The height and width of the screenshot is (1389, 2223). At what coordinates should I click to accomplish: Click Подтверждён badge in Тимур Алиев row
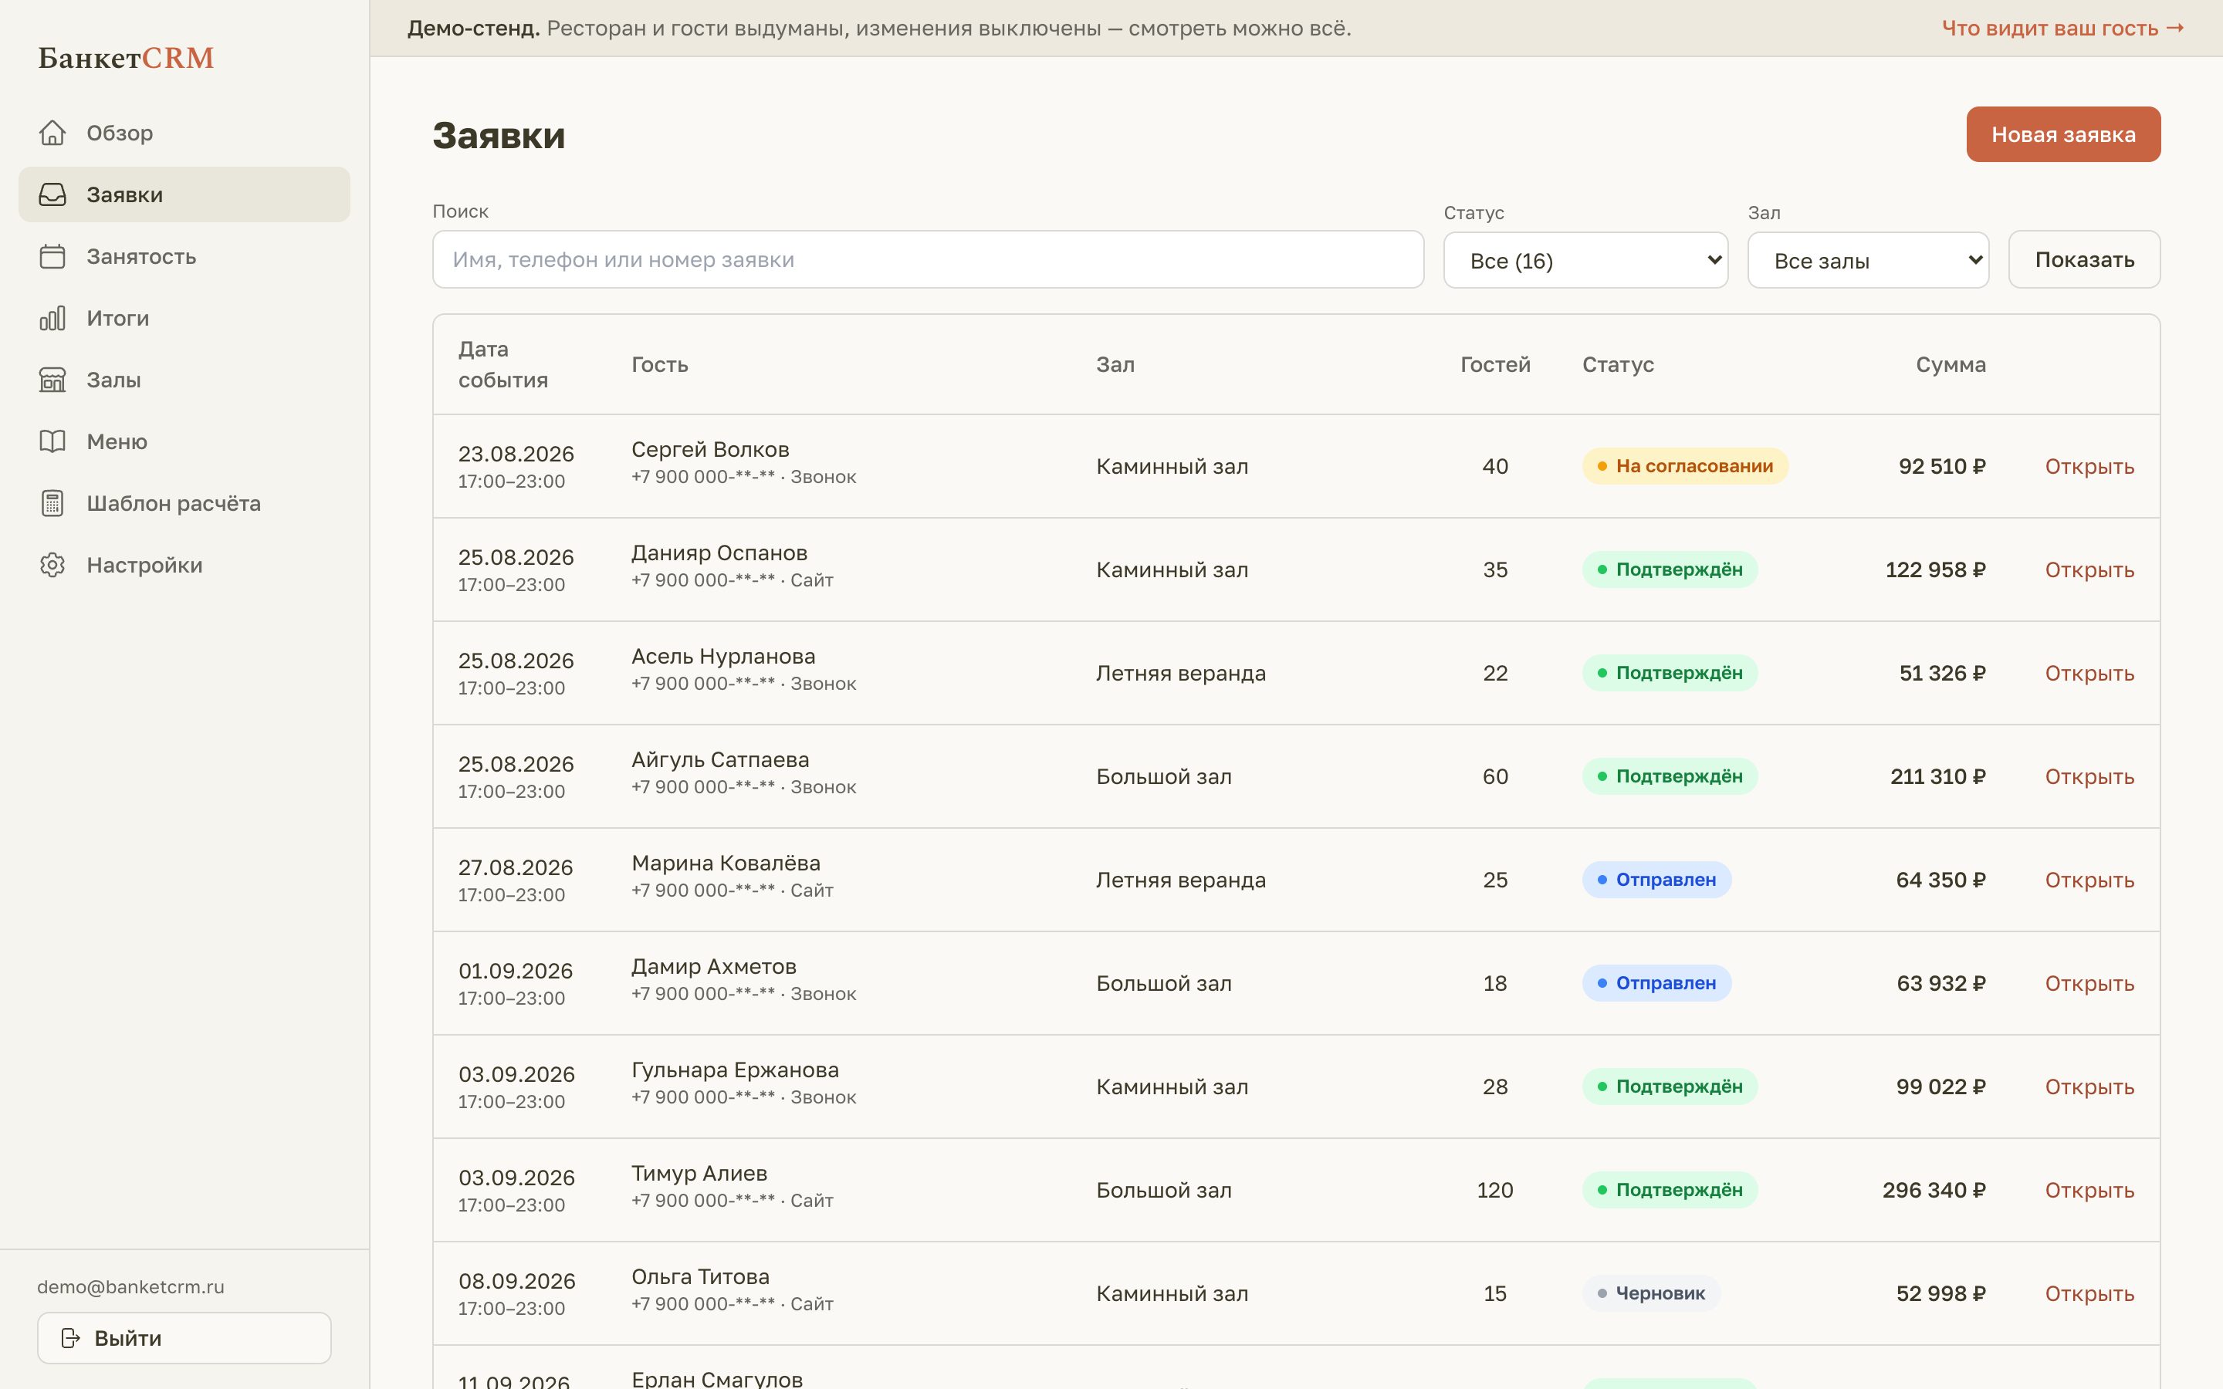pyautogui.click(x=1669, y=1190)
